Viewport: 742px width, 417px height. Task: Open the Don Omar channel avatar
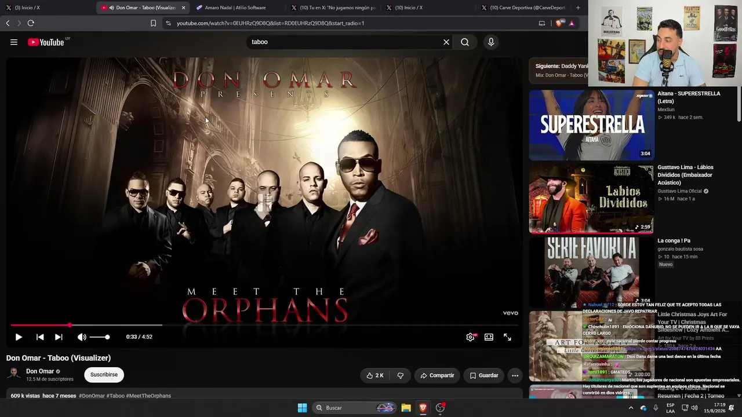click(x=14, y=374)
